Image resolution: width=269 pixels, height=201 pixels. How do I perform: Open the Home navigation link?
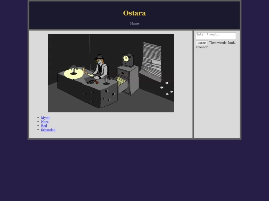[x=134, y=24]
